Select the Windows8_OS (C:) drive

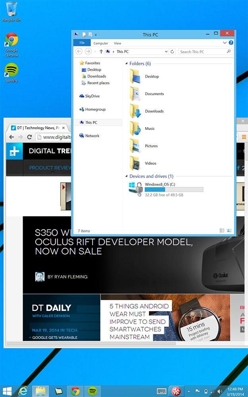point(166,189)
